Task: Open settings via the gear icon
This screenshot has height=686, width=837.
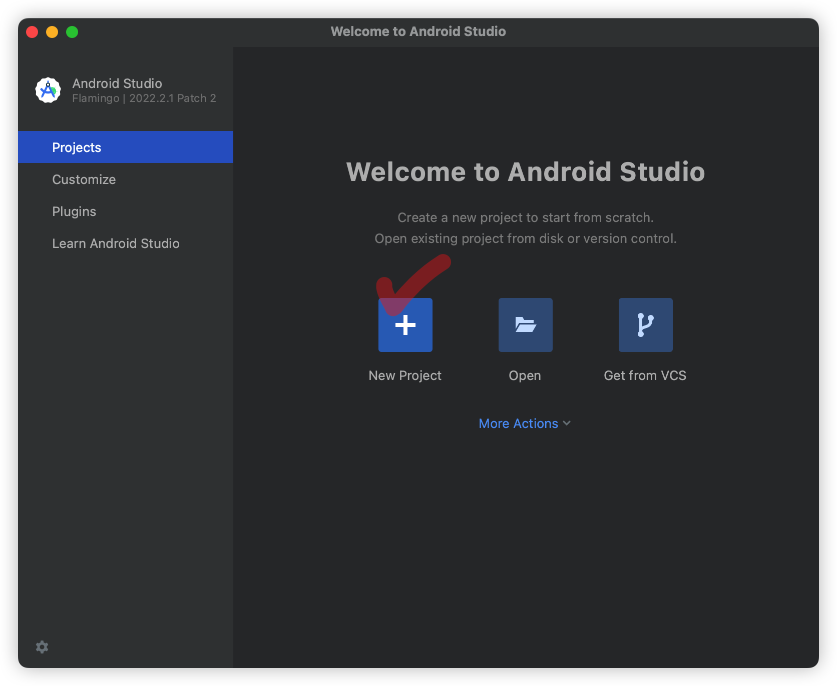Action: coord(42,647)
